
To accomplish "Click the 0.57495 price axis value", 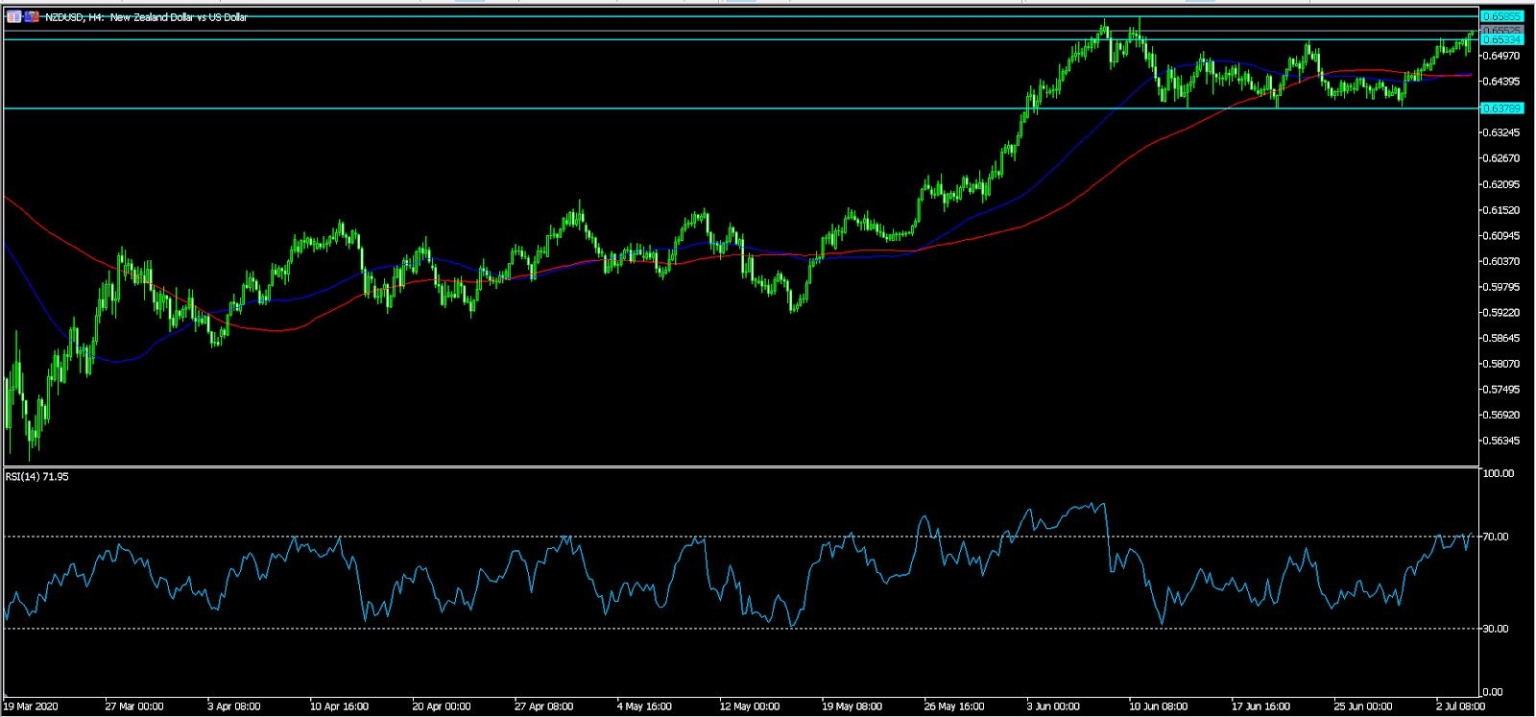I will (1500, 390).
